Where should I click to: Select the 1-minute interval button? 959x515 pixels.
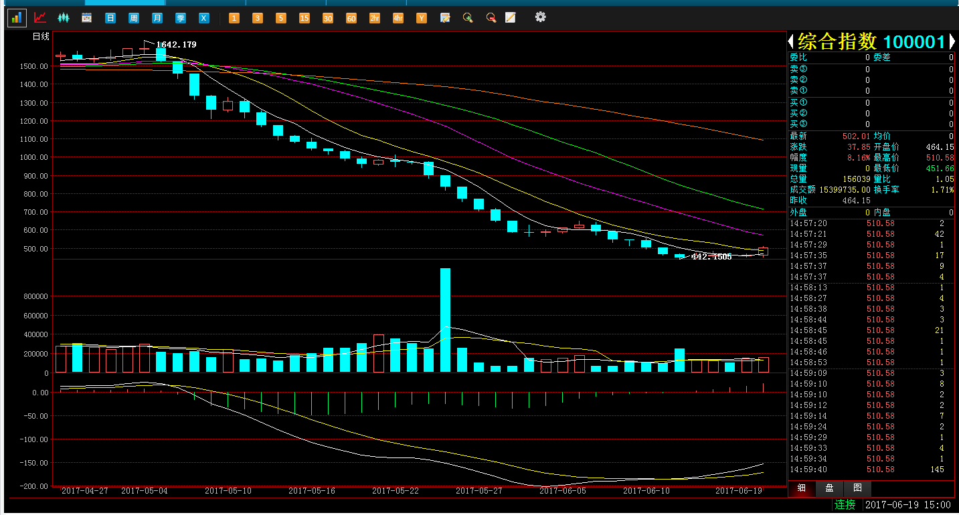(234, 18)
